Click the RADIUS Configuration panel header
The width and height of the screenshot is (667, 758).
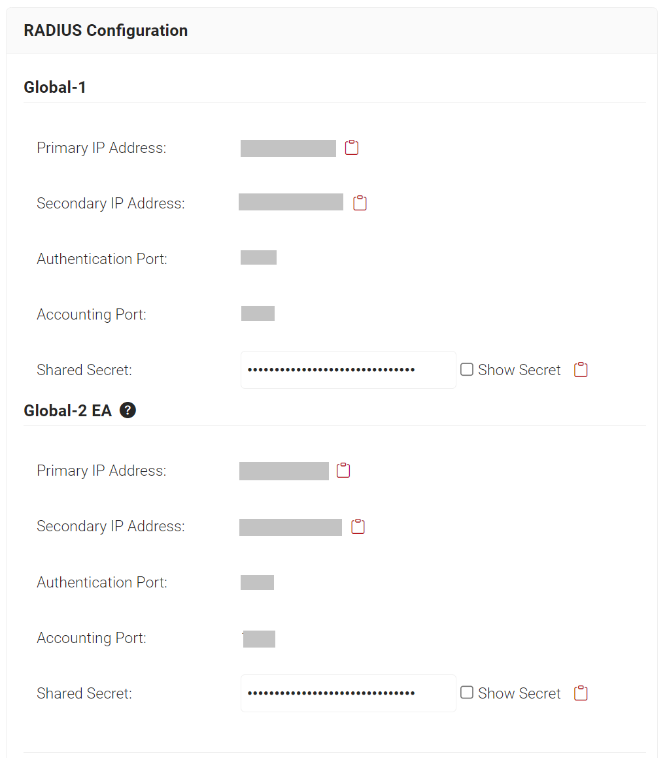click(106, 31)
